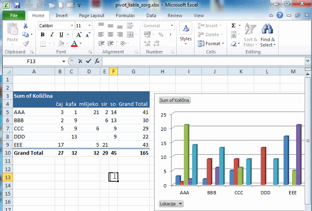Viewport: 312px width, 211px height.
Task: Click the Bold formatting icon
Action: [x=42, y=35]
